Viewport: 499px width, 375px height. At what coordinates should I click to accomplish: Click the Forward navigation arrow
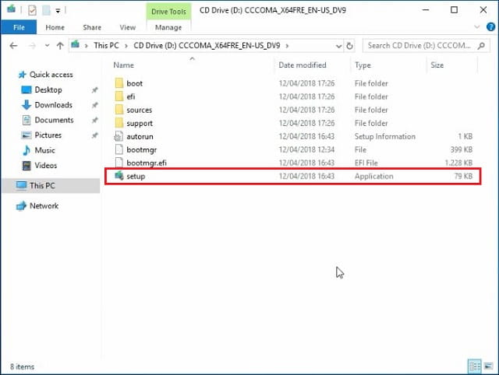tap(32, 46)
